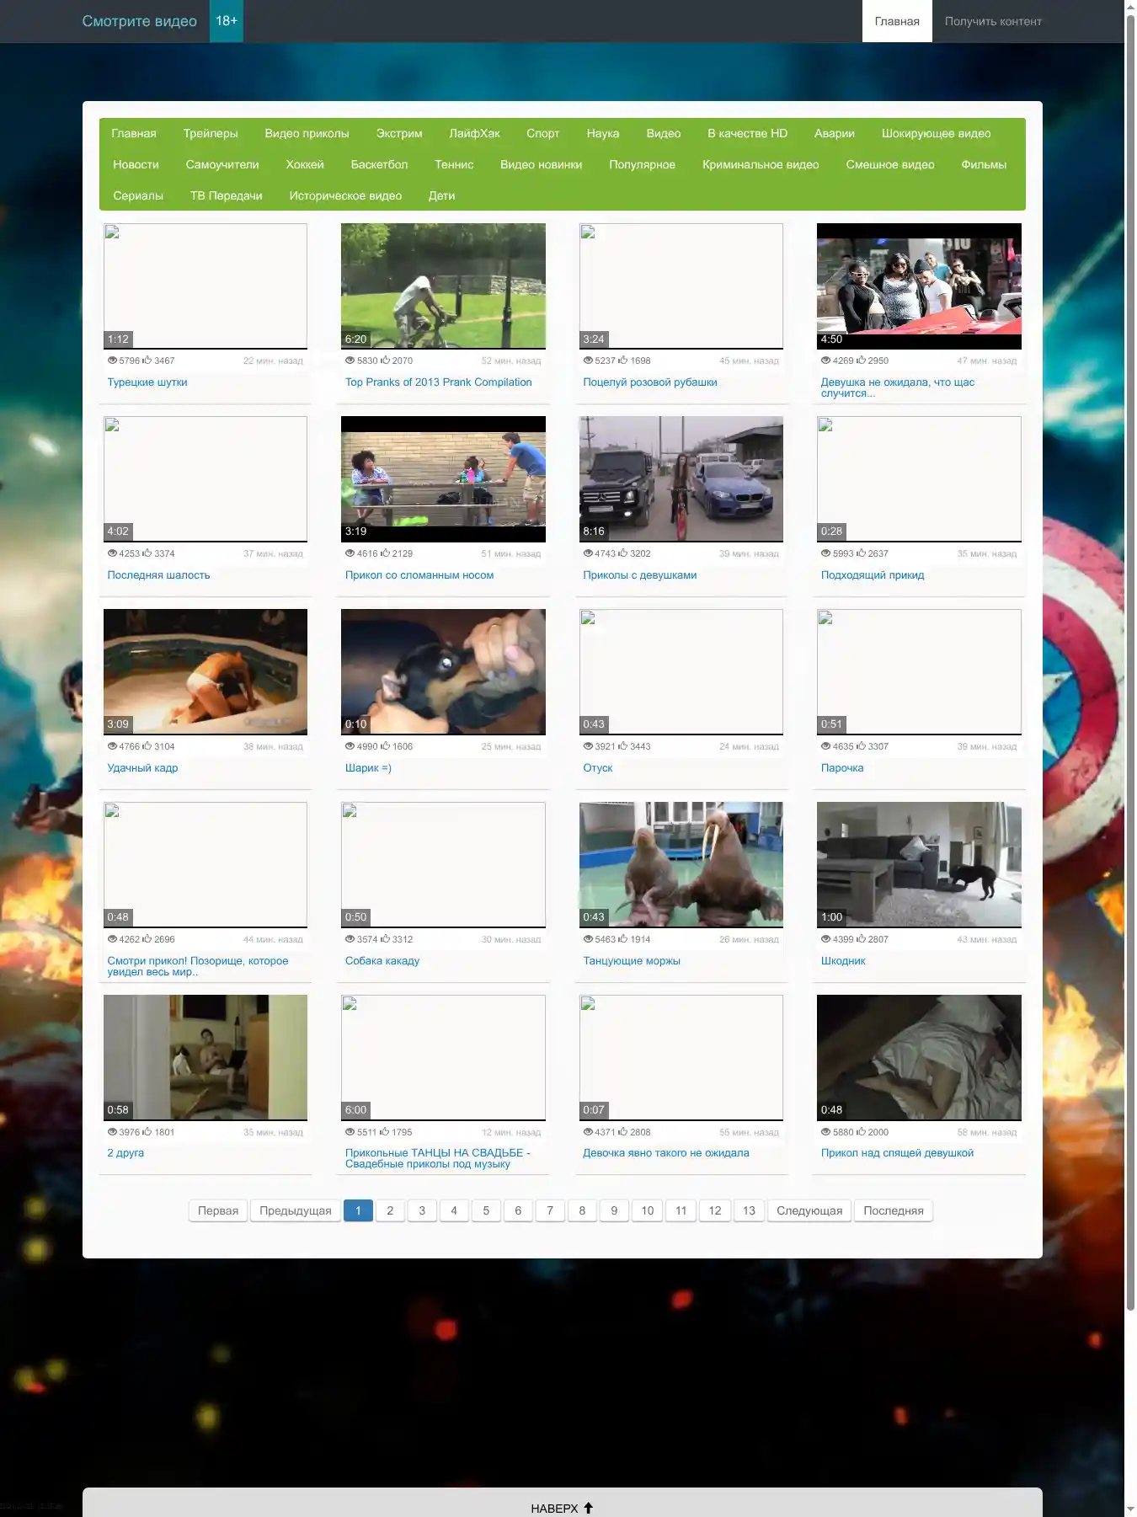Image resolution: width=1137 pixels, height=1517 pixels.
Task: Click the 18+ badge in the header
Action: coord(226,21)
